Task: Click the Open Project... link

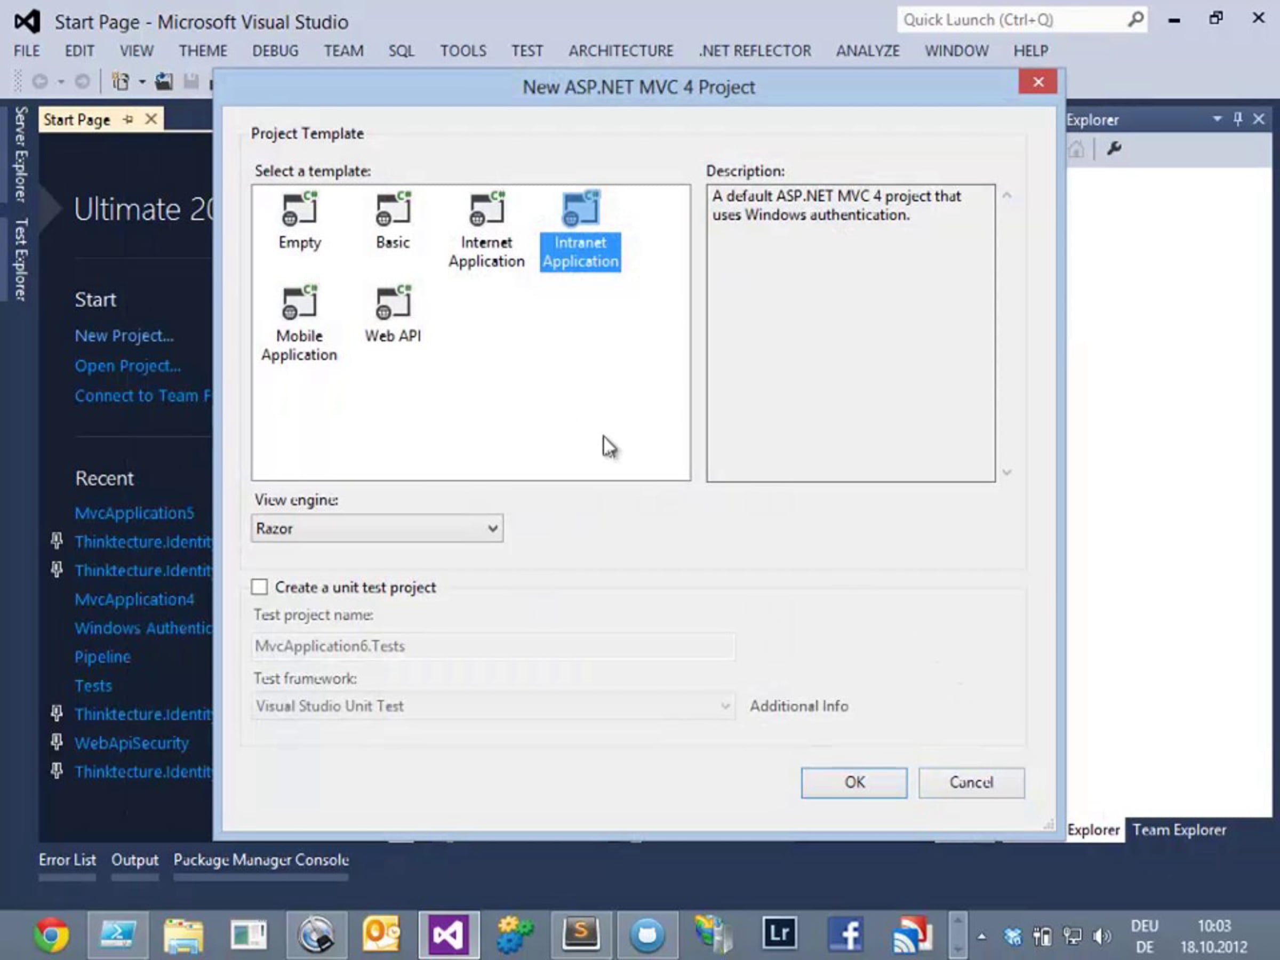Action: pos(127,366)
